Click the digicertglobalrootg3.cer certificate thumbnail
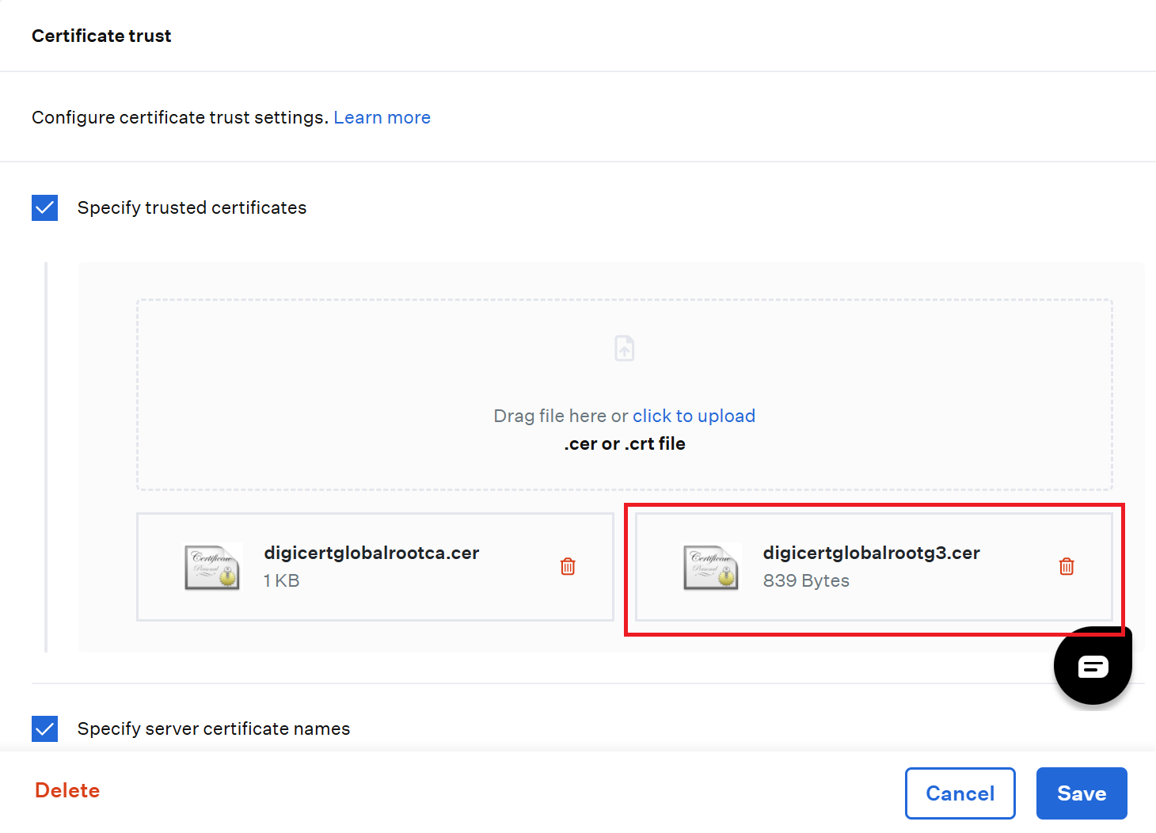 pos(711,566)
